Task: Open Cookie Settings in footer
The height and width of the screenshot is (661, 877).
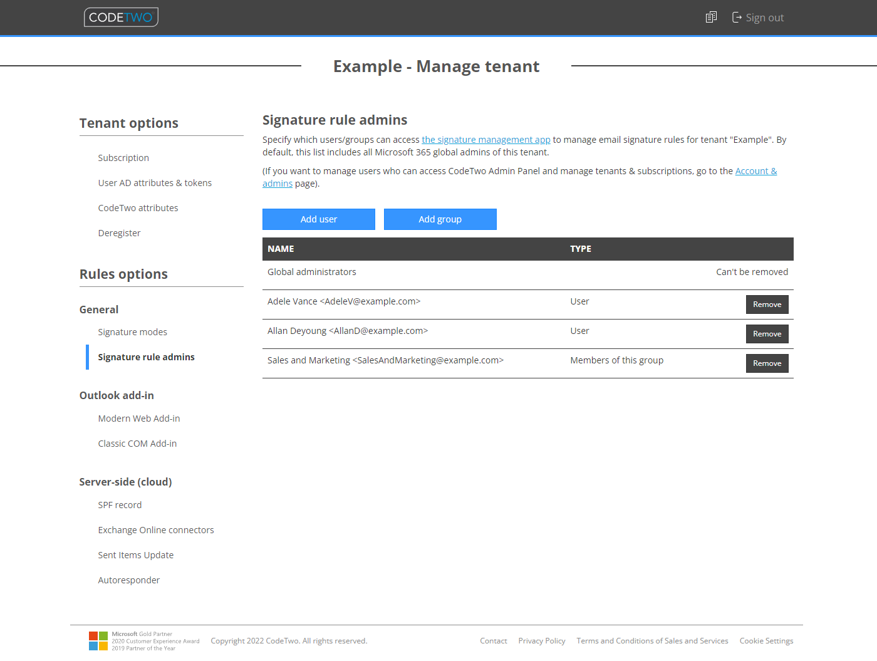Action: 766,641
